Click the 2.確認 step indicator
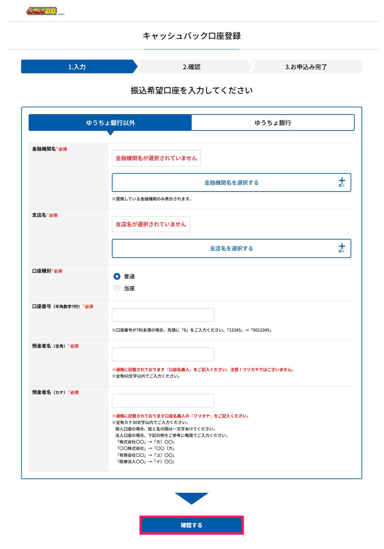The image size is (384, 549). (192, 67)
